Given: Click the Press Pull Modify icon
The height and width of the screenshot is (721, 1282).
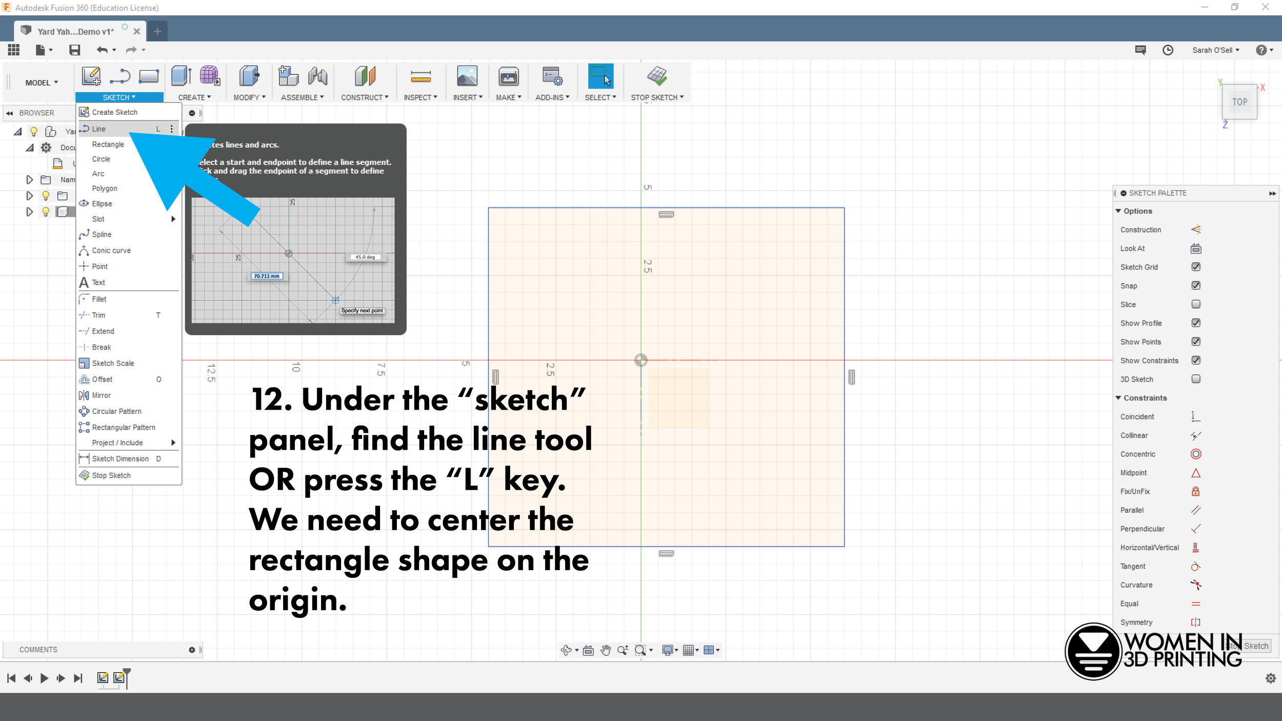Looking at the screenshot, I should tap(249, 76).
